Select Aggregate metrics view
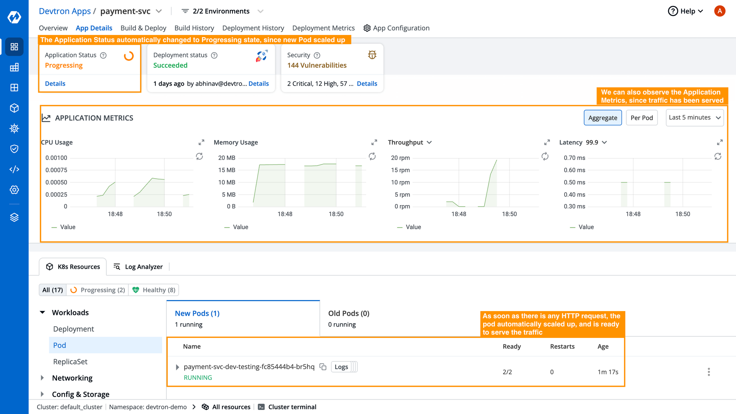The width and height of the screenshot is (736, 414). pos(603,118)
